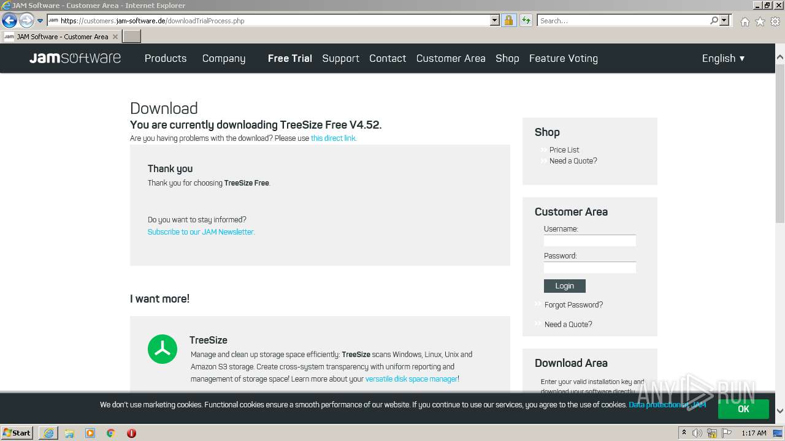The image size is (785, 441).
Task: Click the Home icon in browser toolbar
Action: (745, 21)
